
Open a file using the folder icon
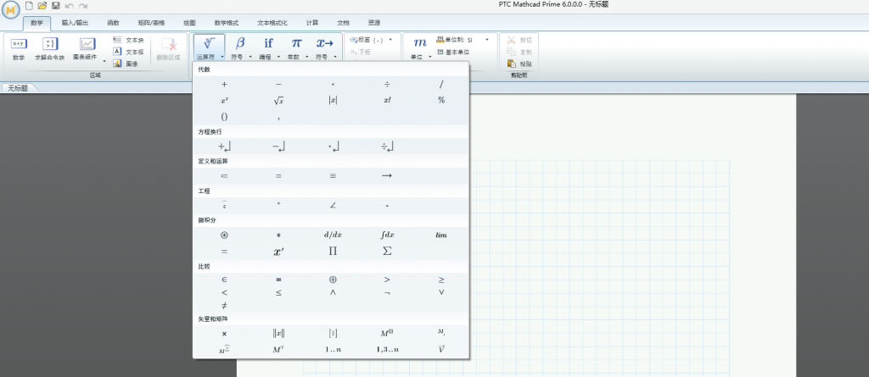point(42,6)
